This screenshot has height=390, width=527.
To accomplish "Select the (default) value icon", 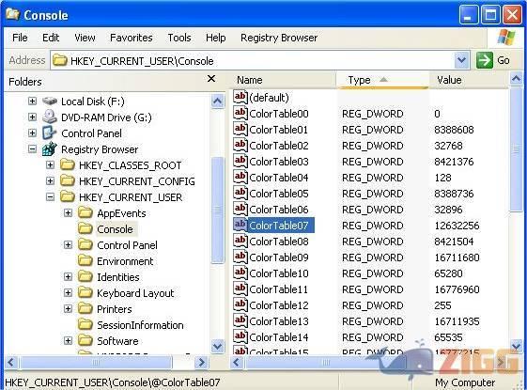I will [x=240, y=97].
